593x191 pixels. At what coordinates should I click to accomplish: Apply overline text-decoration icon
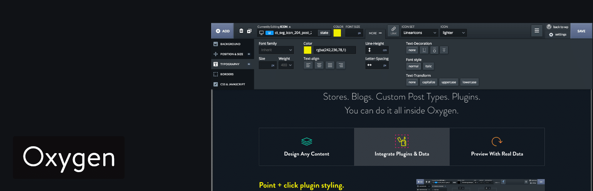tap(434, 50)
